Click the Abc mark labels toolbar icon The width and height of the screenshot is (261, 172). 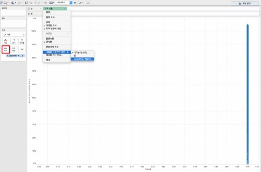45,3
